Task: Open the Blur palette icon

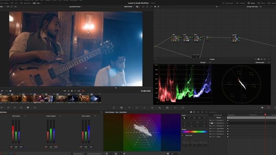Action: coord(160,108)
